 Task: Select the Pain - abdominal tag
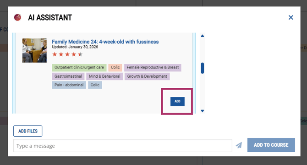pyautogui.click(x=69, y=85)
